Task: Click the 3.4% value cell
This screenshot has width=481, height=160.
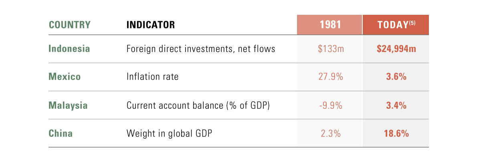Action: coord(396,105)
